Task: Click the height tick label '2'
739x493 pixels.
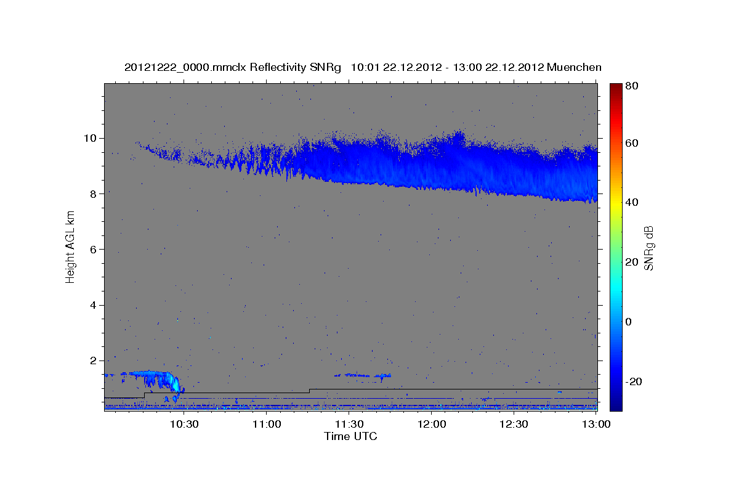Action: 94,361
